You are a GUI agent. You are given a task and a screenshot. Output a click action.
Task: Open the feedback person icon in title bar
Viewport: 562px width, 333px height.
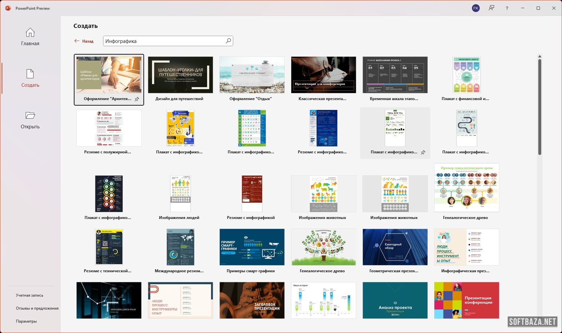pyautogui.click(x=491, y=8)
